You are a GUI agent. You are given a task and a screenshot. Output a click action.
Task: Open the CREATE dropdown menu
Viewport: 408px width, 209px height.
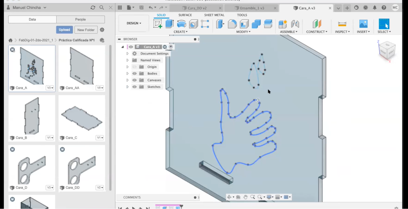pos(180,32)
